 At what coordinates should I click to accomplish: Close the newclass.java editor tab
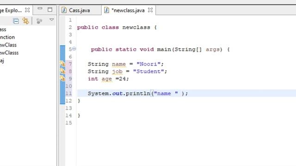[150, 10]
